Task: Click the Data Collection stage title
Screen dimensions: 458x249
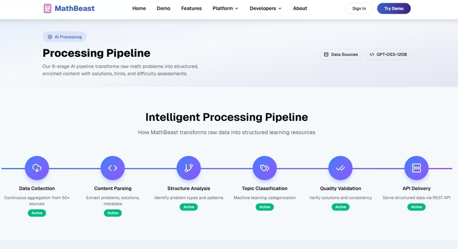Action: [x=37, y=188]
